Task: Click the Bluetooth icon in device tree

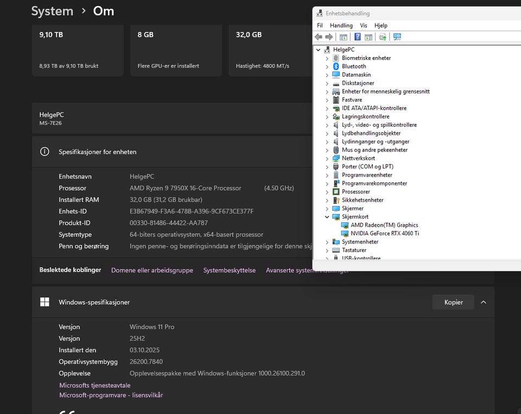Action: point(336,66)
